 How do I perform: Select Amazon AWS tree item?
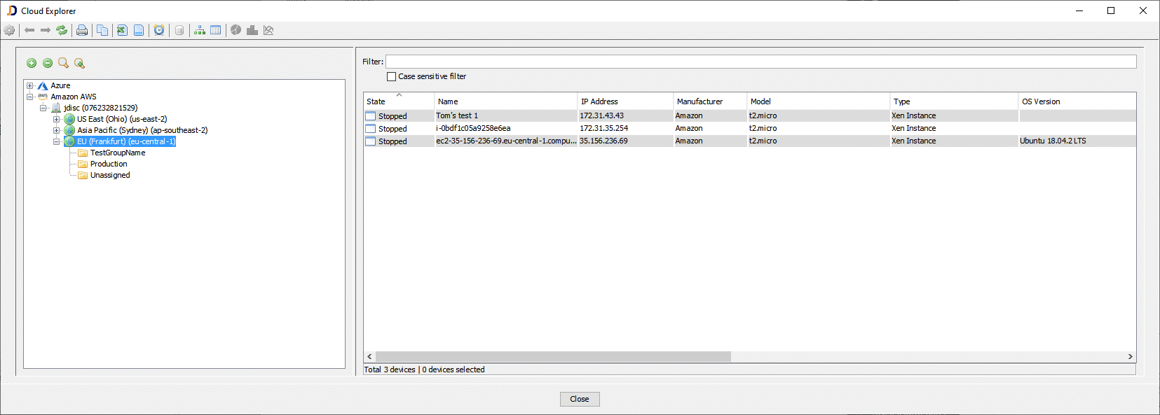74,97
